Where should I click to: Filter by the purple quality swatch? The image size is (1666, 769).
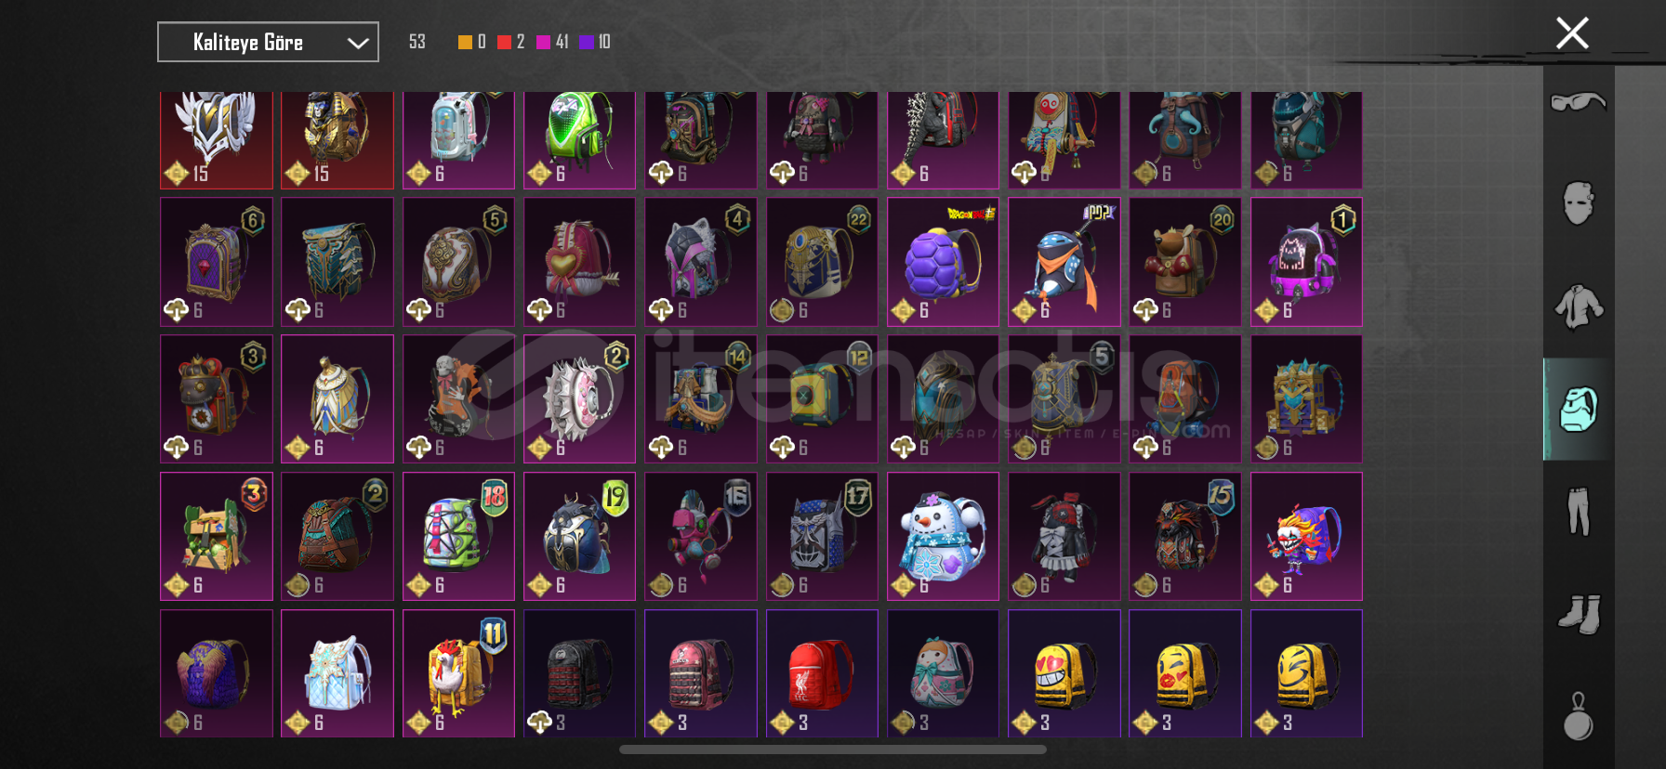[x=587, y=42]
